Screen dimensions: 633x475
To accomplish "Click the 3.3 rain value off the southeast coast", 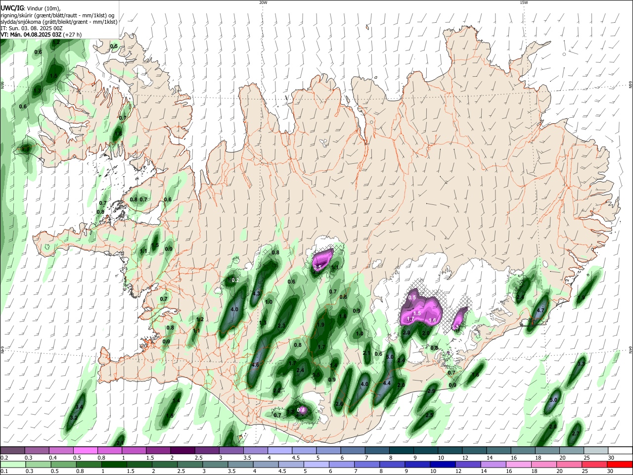I will 581,364.
